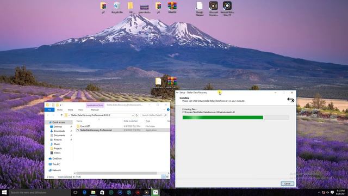Viewport: 348px width, 196px height.
Task: Open the File tab in Explorer
Action: click(x=49, y=110)
